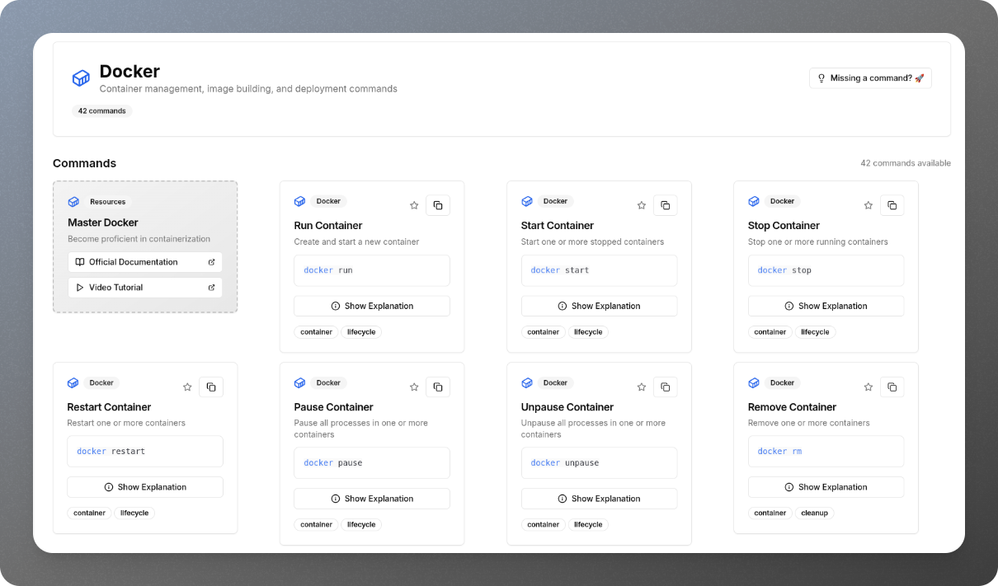The height and width of the screenshot is (586, 998).
Task: Expand Remove Container explanation
Action: pyautogui.click(x=826, y=487)
